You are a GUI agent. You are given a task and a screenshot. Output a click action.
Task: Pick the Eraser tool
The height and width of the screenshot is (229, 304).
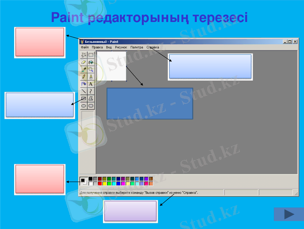84,62
